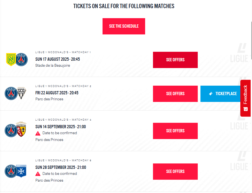The height and width of the screenshot is (193, 252).
Task: Click the SUN 17 AUGUST 2025 match date
Action: (x=58, y=59)
